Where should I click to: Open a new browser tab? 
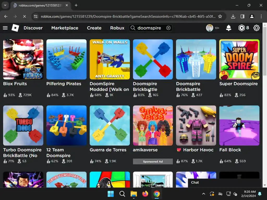pyautogui.click(x=76, y=5)
